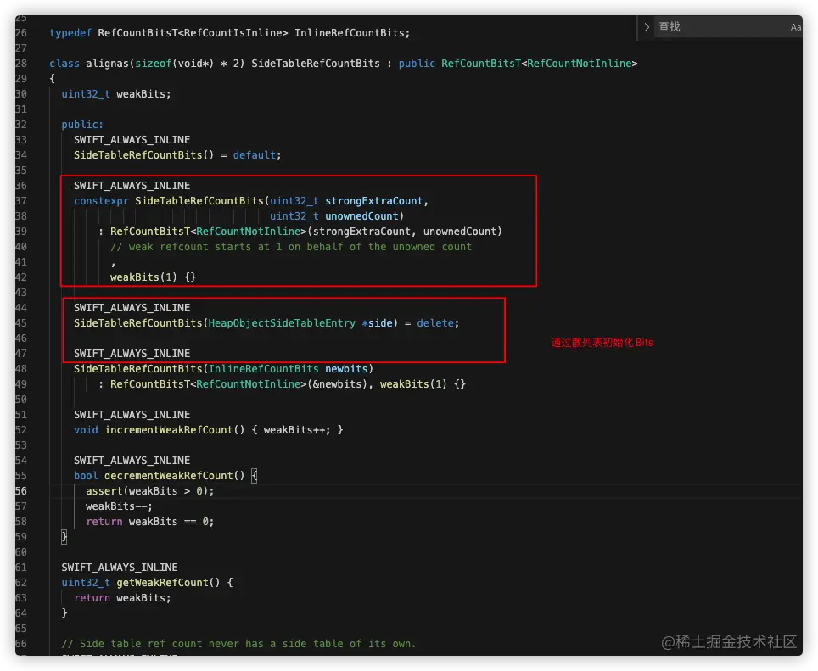Click the 'void' keyword on line 52

tap(86, 430)
